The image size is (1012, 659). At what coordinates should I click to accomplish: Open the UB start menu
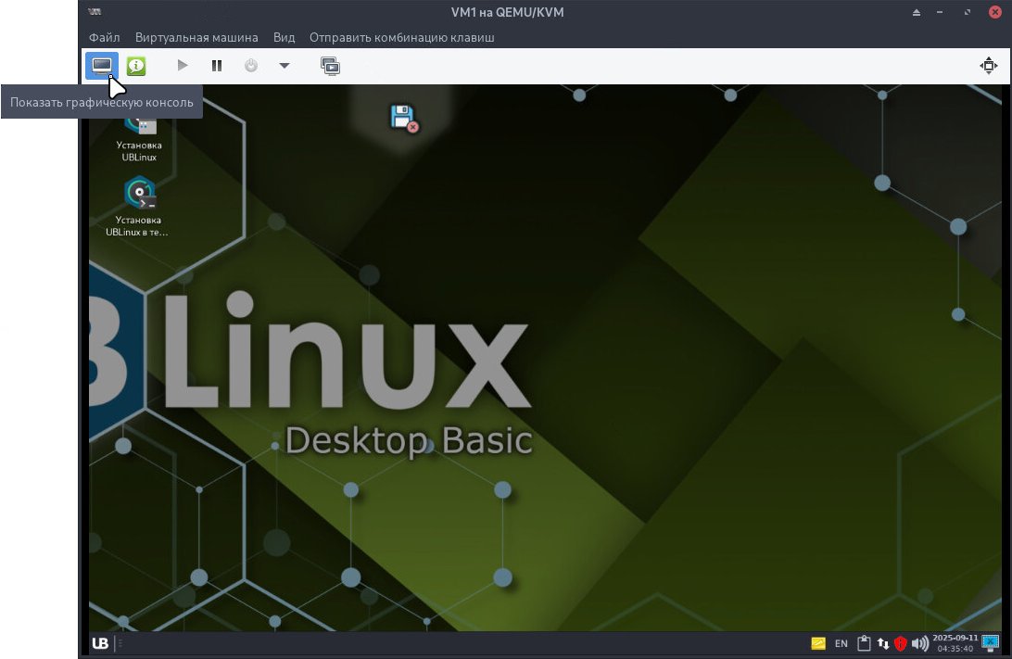pyautogui.click(x=99, y=643)
